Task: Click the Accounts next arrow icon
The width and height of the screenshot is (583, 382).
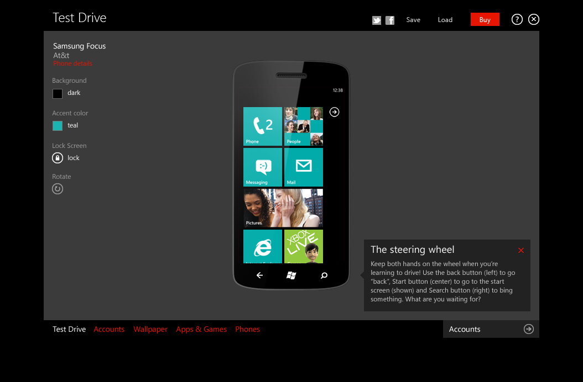Action: coord(529,329)
